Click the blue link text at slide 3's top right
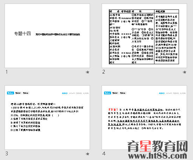The height and width of the screenshot is (160, 193). click(x=65, y=93)
